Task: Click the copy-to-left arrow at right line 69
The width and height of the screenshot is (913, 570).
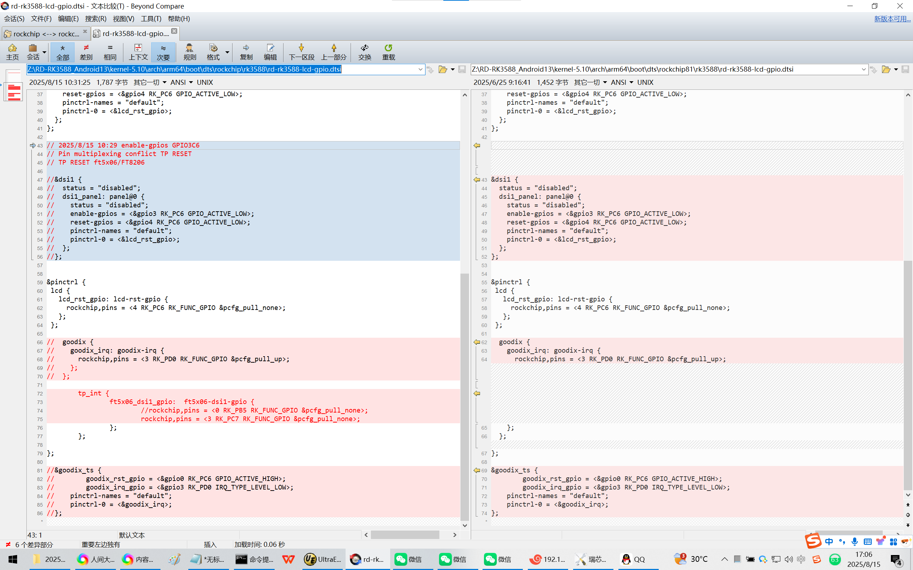Action: point(477,471)
